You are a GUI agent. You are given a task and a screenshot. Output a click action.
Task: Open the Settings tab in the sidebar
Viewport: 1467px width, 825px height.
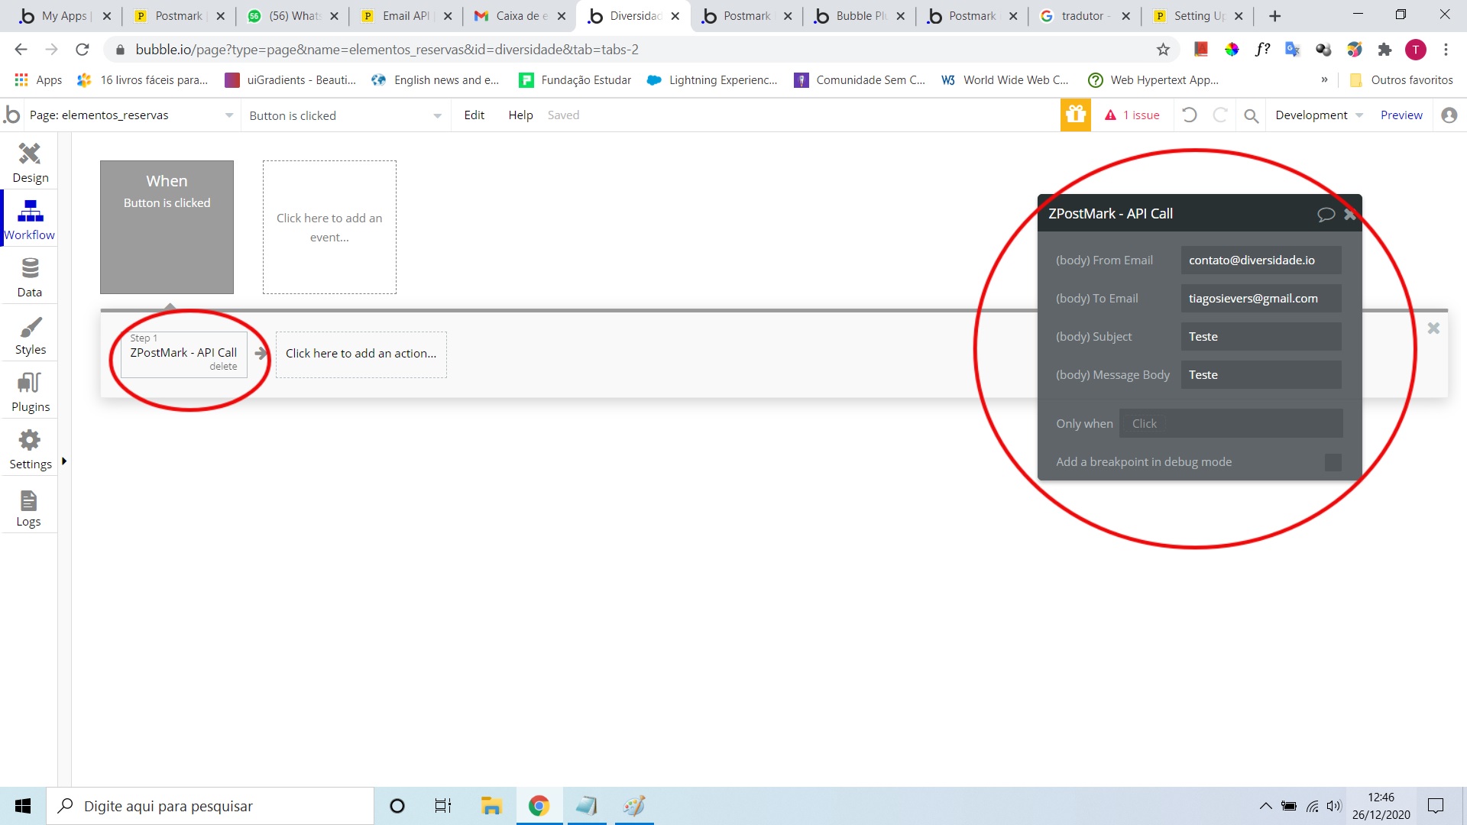click(30, 449)
